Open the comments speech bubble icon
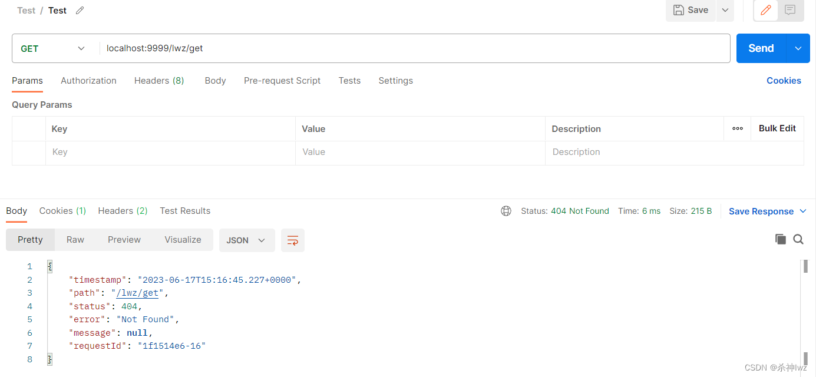The width and height of the screenshot is (816, 377). (x=790, y=10)
